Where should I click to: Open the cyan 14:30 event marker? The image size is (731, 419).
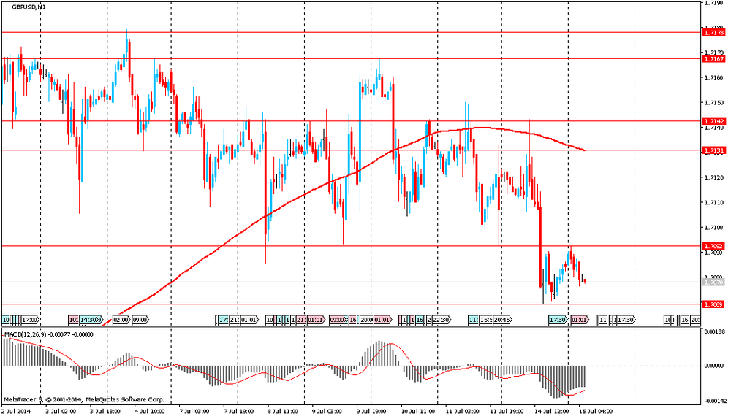click(89, 320)
